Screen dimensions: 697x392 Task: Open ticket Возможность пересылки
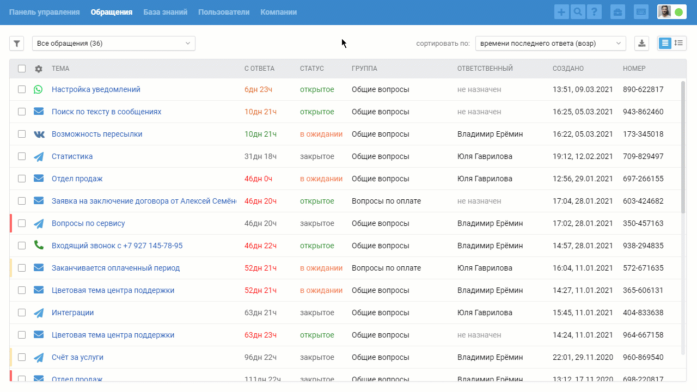click(x=97, y=134)
